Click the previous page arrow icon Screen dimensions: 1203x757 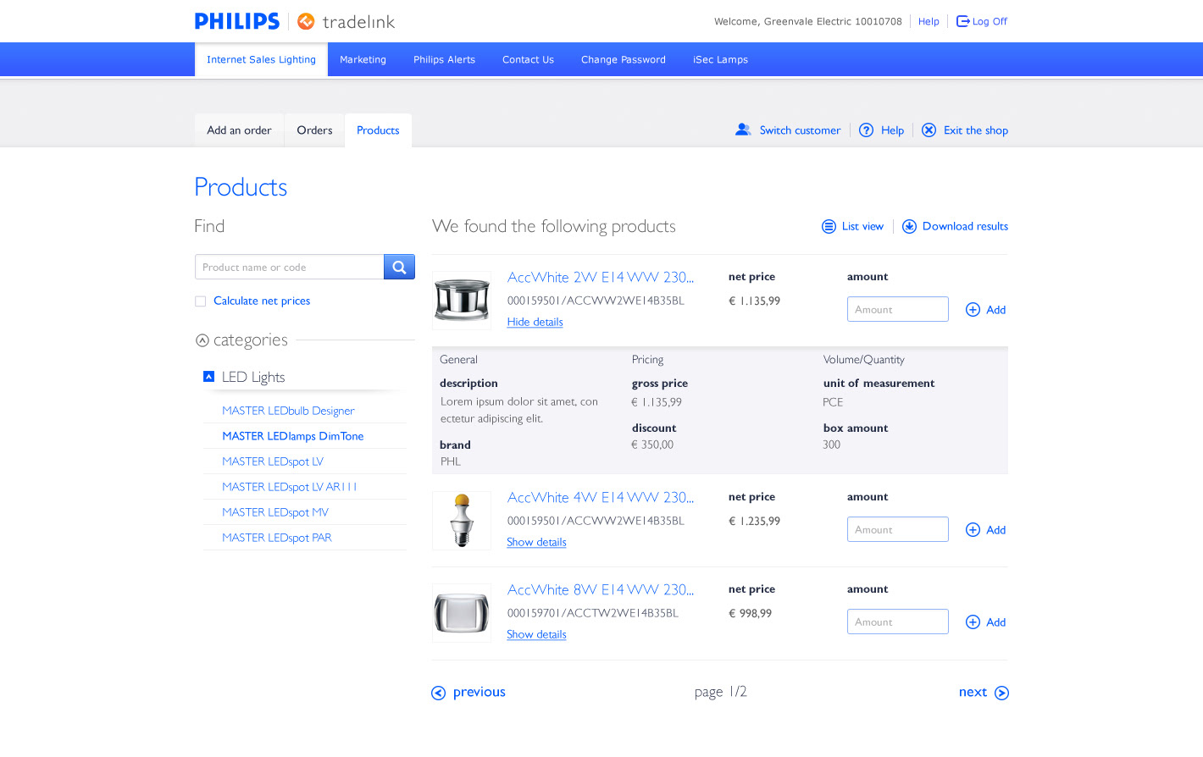click(x=438, y=693)
